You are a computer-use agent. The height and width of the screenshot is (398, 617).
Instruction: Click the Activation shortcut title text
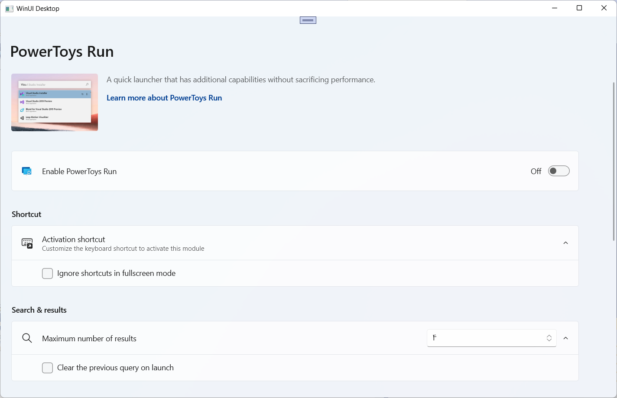click(74, 239)
